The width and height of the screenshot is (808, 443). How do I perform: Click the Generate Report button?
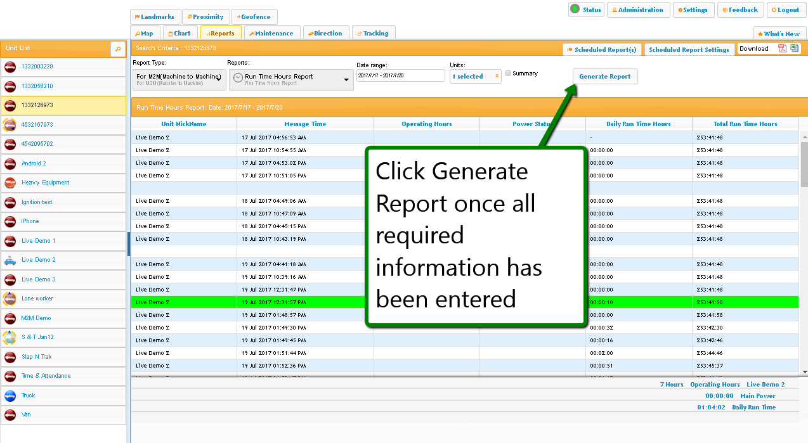604,77
